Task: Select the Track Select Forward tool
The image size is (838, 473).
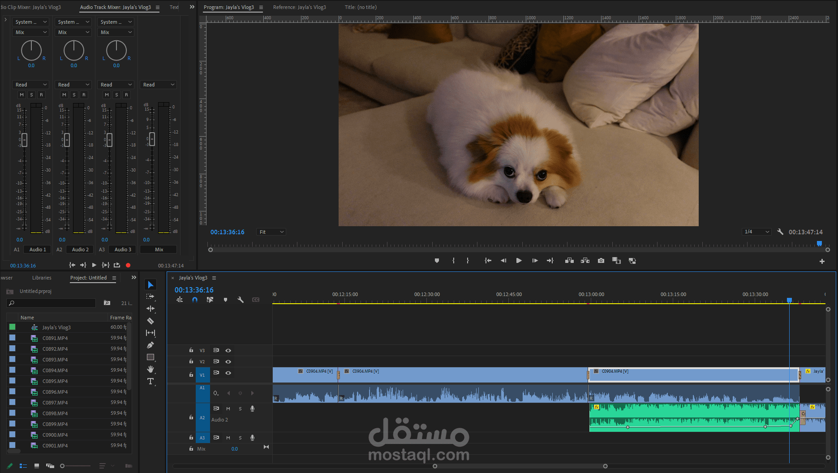Action: click(150, 297)
